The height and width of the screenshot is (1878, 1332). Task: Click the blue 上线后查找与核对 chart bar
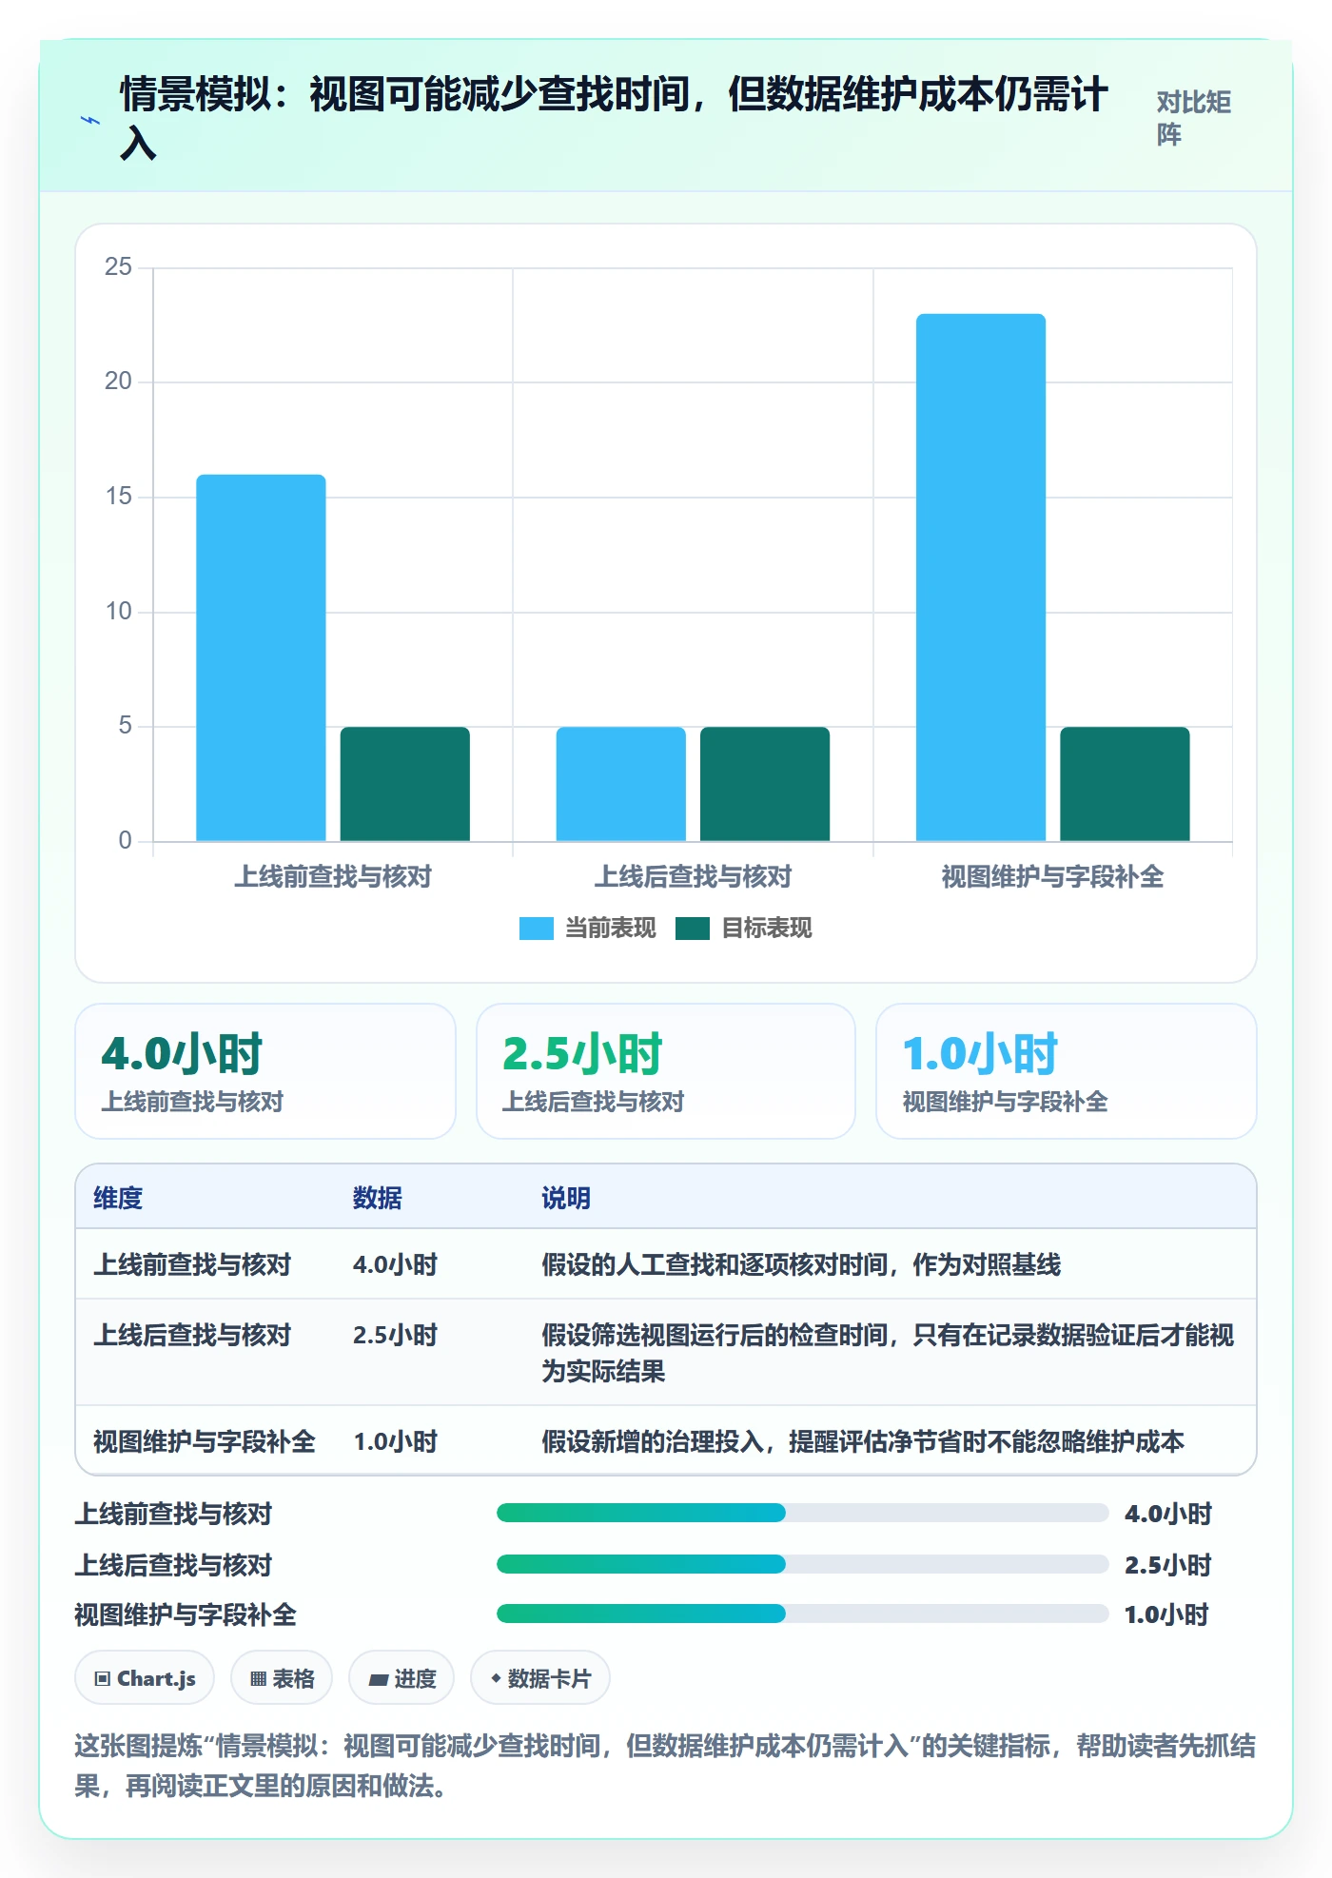point(620,784)
